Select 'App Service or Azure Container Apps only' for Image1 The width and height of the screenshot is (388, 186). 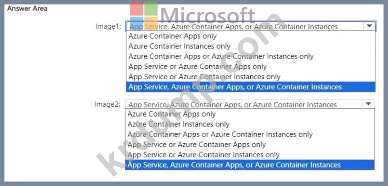(197, 66)
